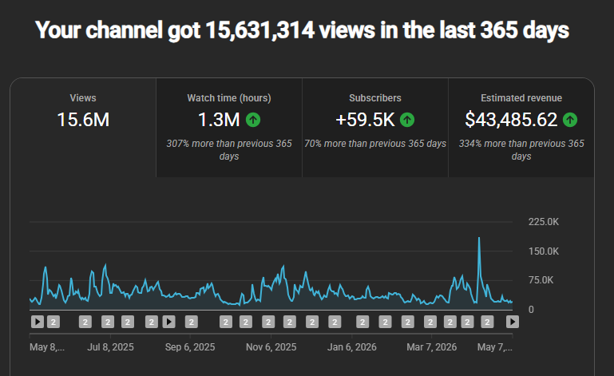Switch to the Watch time (hours) tab
The image size is (614, 376).
click(x=229, y=128)
